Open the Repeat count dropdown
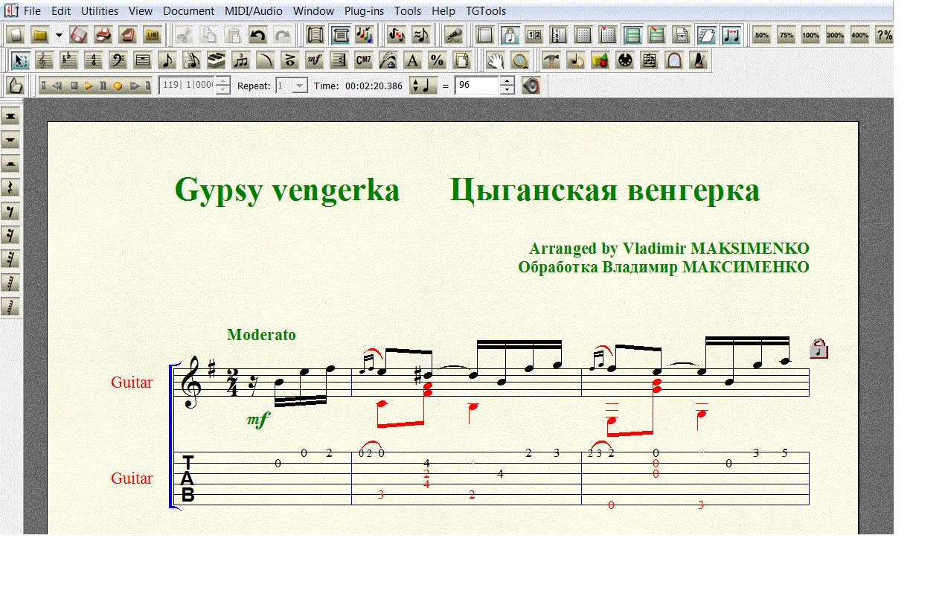The width and height of the screenshot is (948, 608). click(x=299, y=86)
